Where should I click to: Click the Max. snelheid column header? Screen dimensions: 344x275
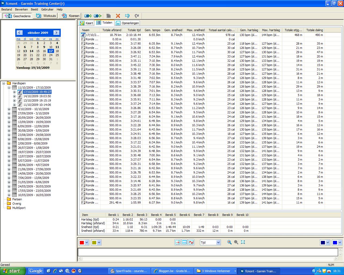click(195, 30)
